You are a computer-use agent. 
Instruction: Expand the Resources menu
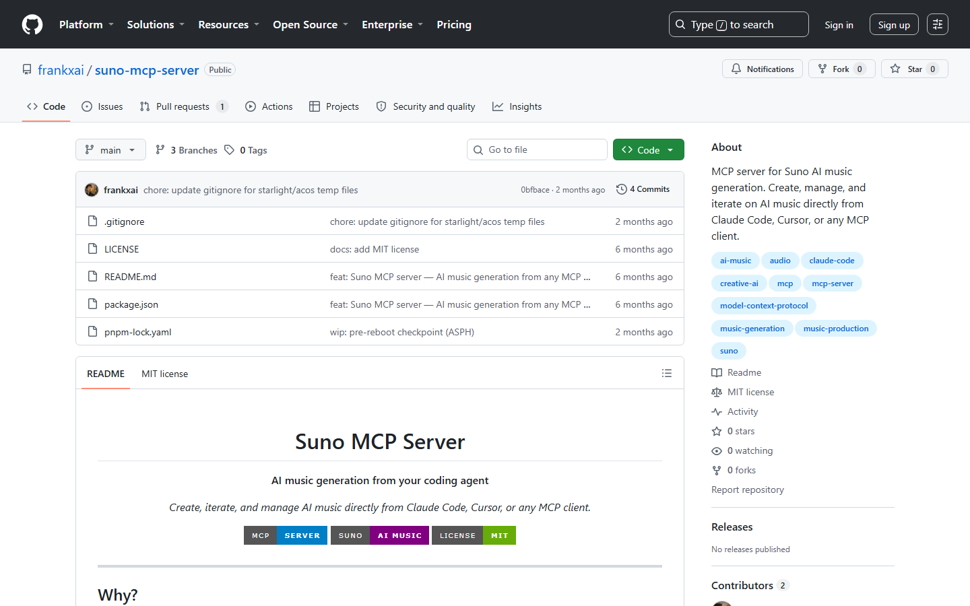(x=228, y=24)
